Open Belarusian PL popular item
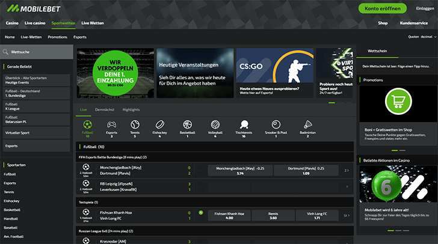Viewport: 438px width, 244px height. [x=36, y=120]
